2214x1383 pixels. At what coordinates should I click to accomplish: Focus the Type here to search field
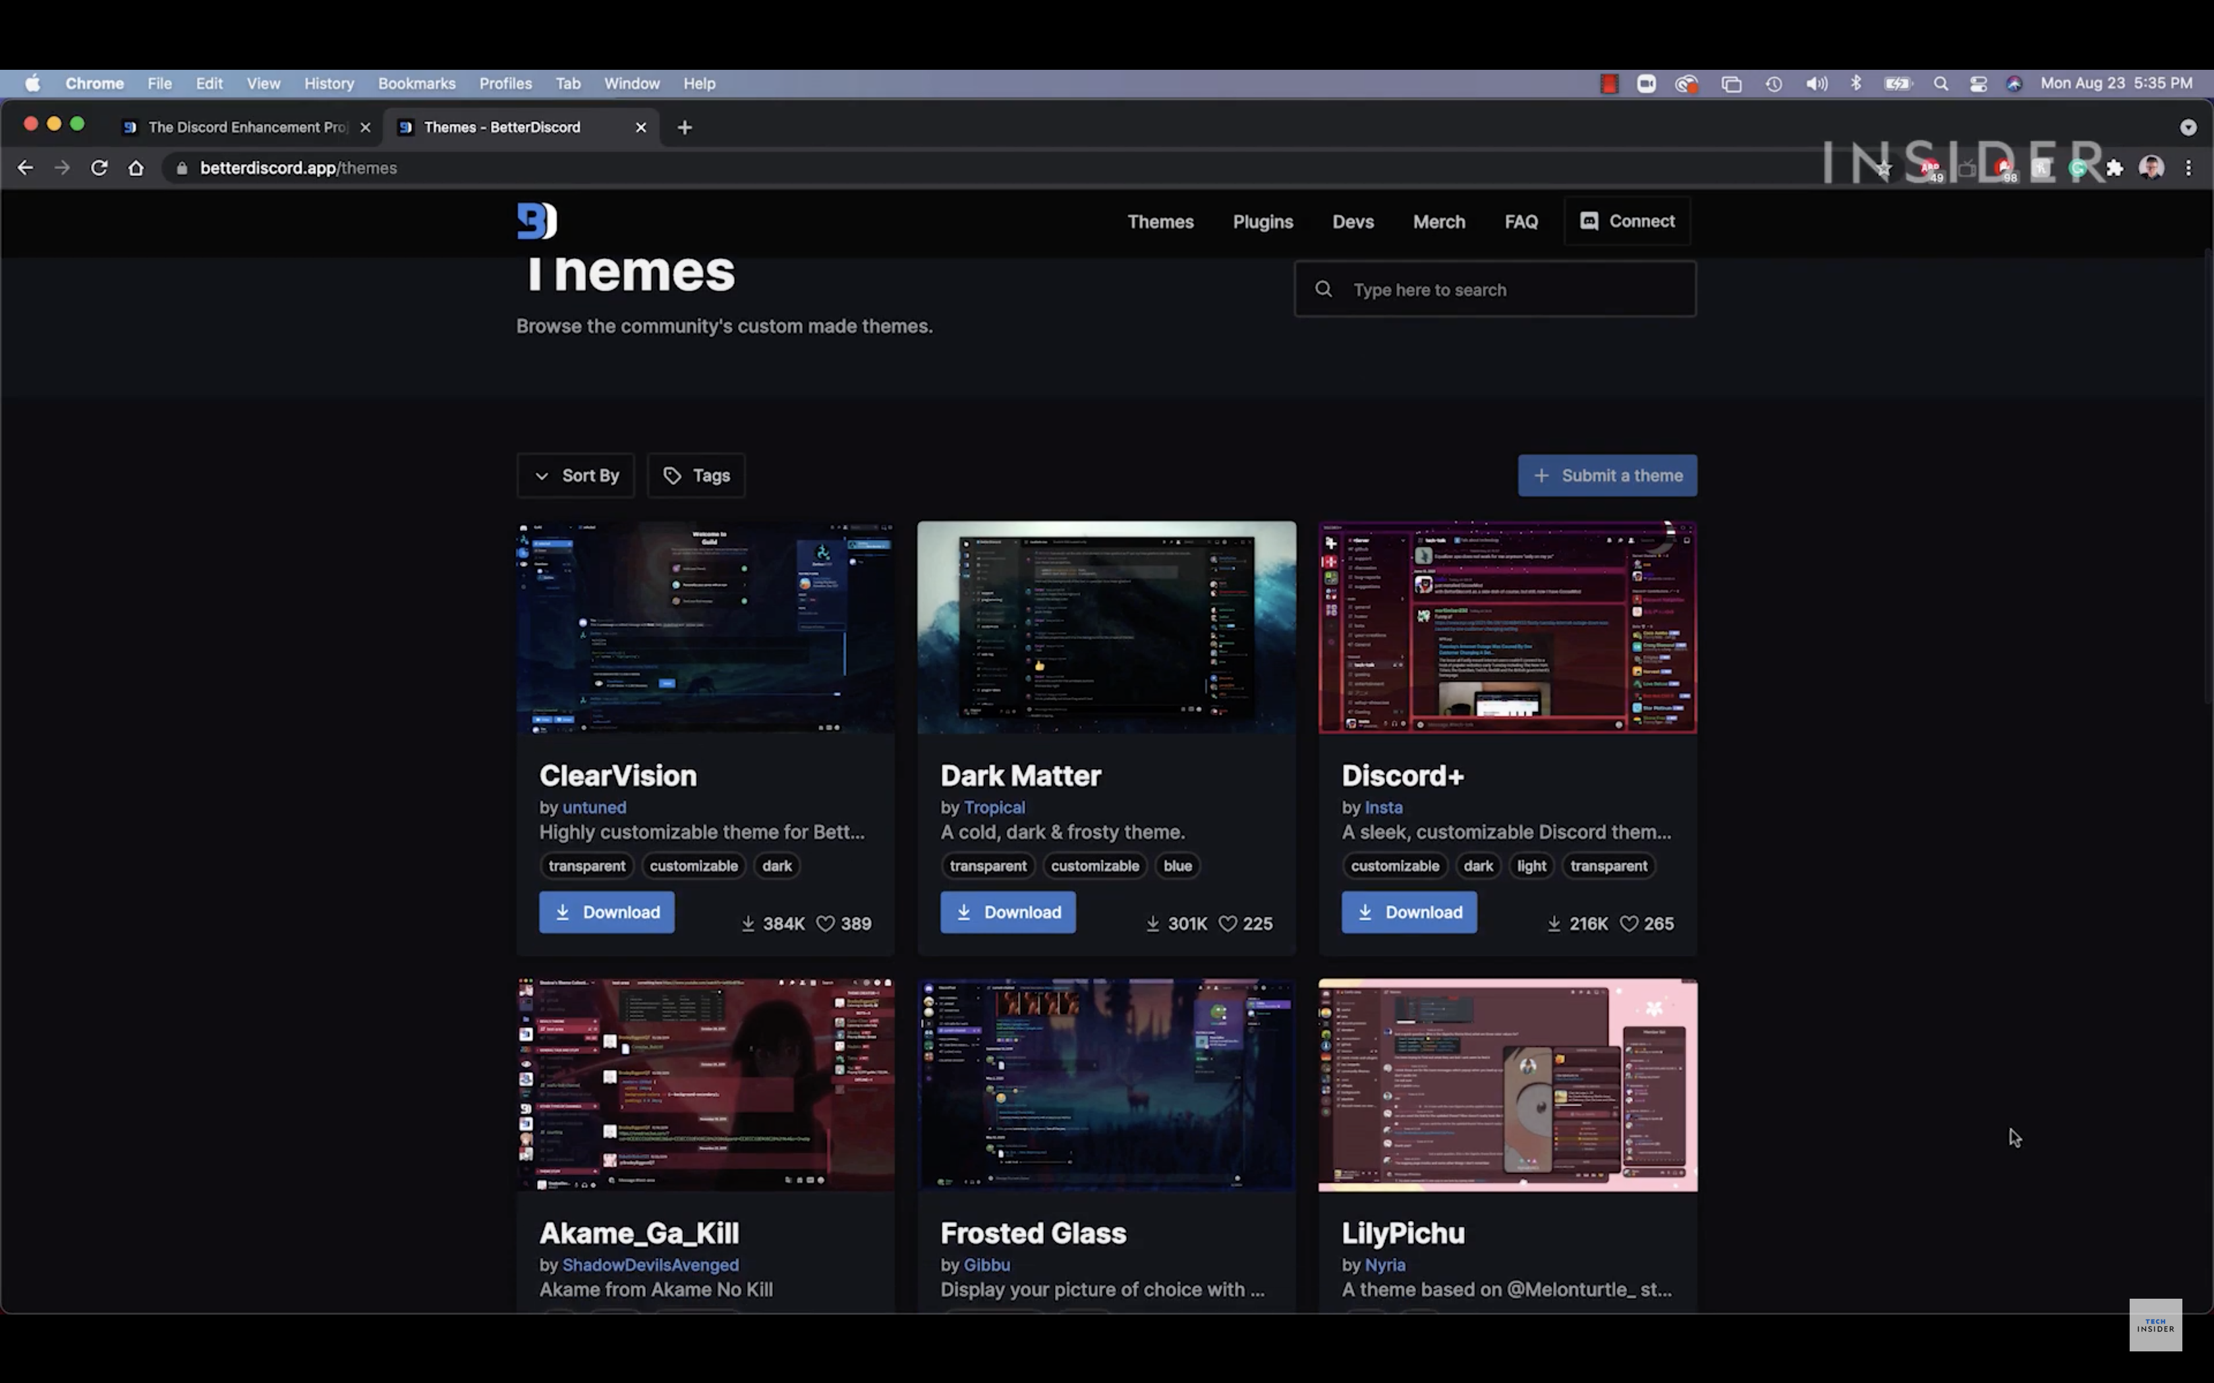[1495, 289]
